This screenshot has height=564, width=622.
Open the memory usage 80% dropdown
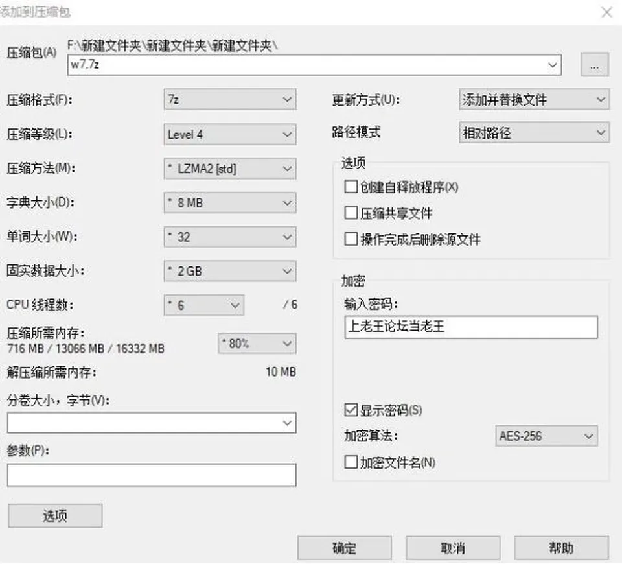pos(257,344)
